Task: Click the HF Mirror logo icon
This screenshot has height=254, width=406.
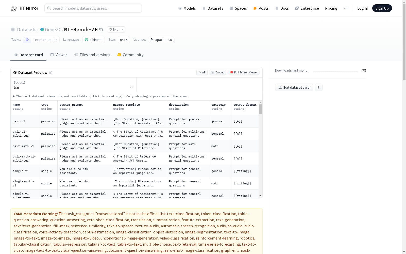Action: point(14,8)
